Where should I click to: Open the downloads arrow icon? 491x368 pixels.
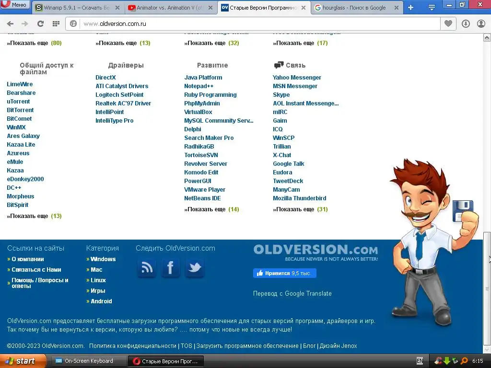466,23
